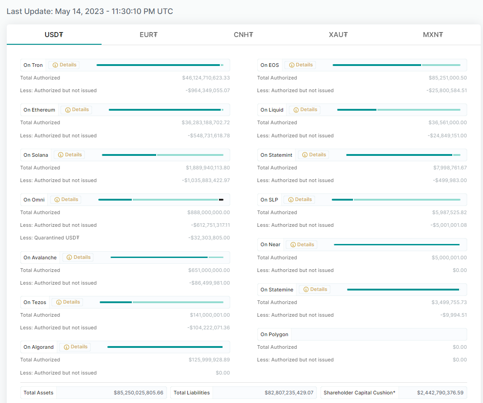Select Ethereum authorized amount $36,283,188,702.72

pos(206,123)
